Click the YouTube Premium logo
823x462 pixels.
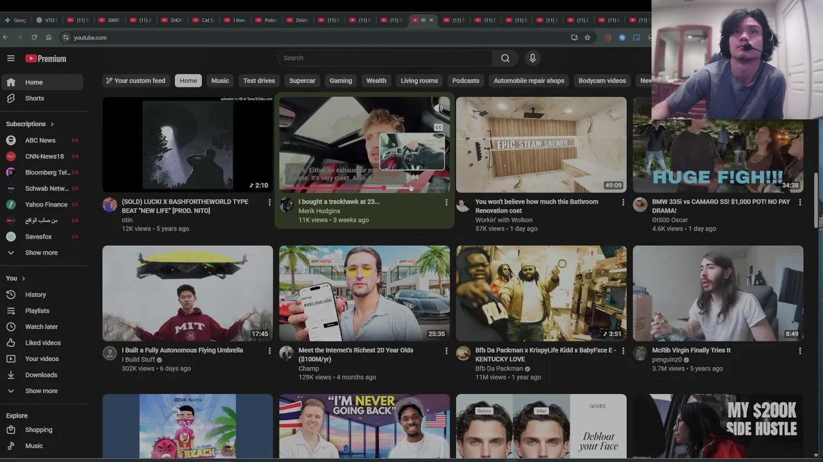tap(46, 58)
